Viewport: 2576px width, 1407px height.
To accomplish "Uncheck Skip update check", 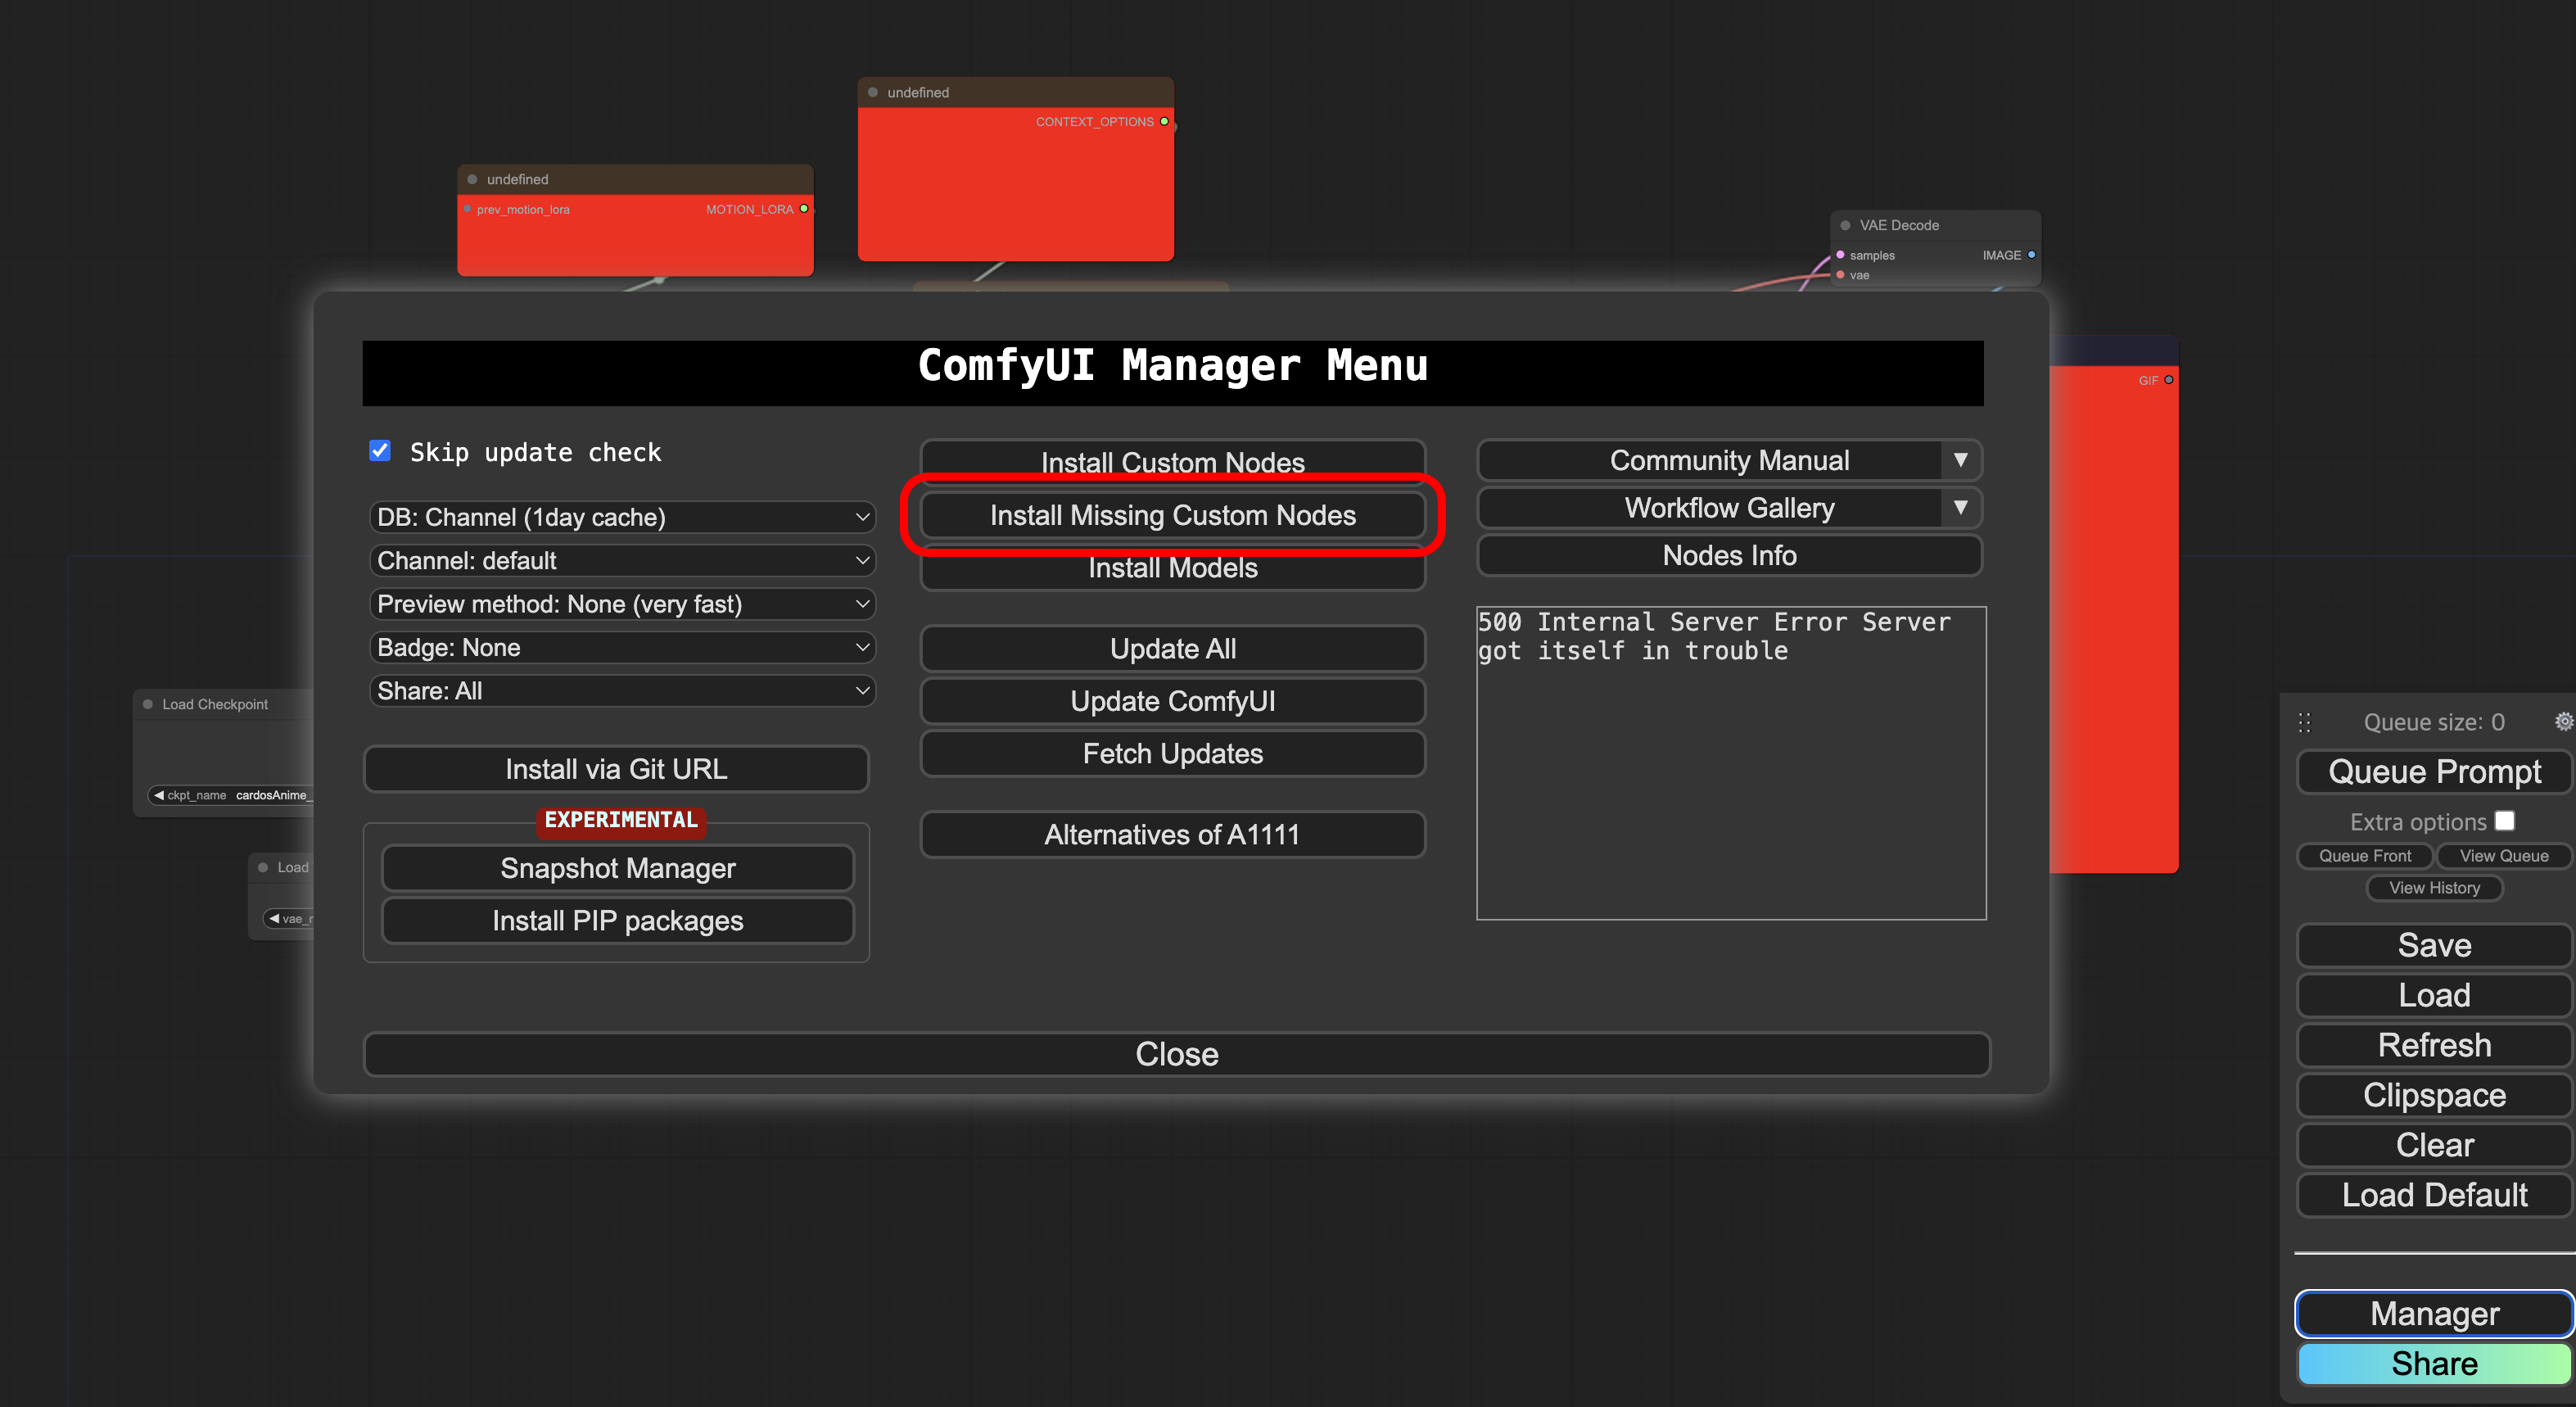I will (x=380, y=451).
